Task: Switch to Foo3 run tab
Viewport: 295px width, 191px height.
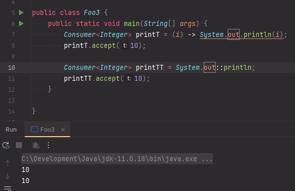Action: [x=47, y=129]
